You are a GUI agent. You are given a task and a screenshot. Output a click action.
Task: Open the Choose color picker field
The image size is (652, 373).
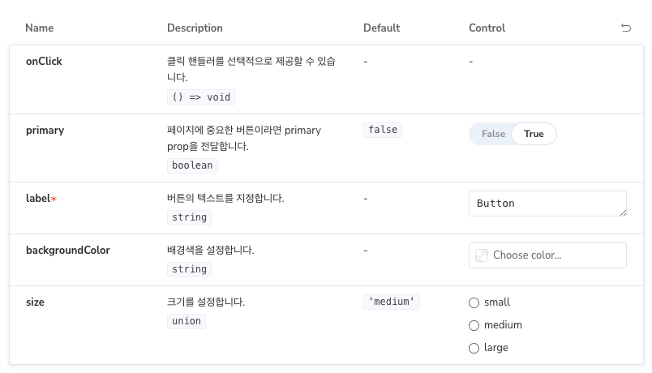coord(547,255)
